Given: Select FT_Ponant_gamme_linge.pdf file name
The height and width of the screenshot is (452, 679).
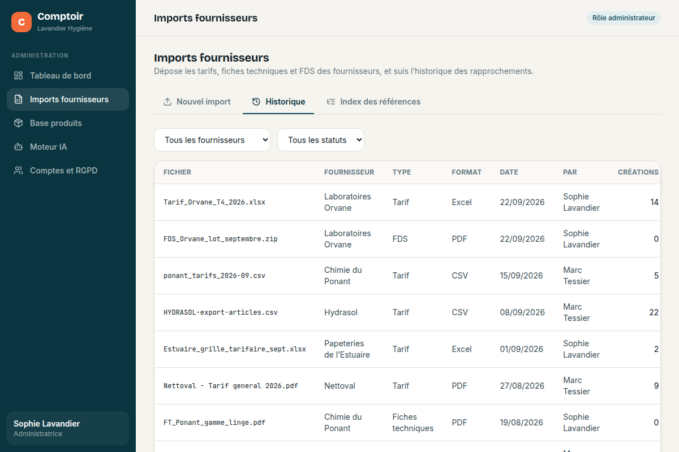Looking at the screenshot, I should (214, 423).
